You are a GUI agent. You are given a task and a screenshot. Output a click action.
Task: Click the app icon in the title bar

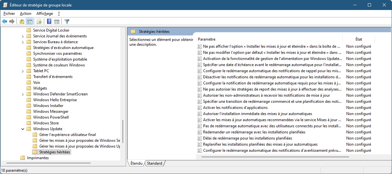pos(5,5)
